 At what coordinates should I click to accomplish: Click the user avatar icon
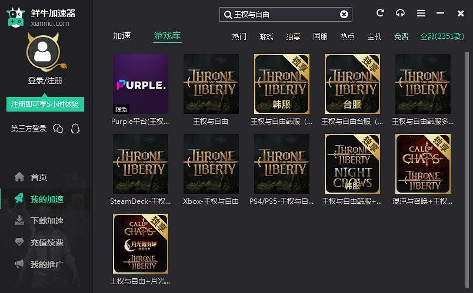[x=42, y=52]
